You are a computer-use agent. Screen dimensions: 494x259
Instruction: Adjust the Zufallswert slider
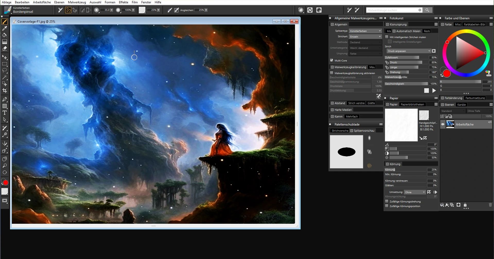(x=406, y=58)
